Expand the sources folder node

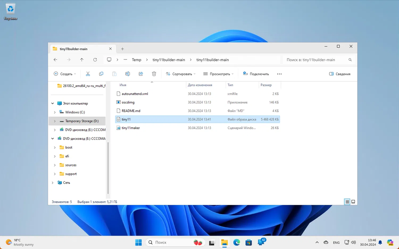pyautogui.click(x=55, y=165)
